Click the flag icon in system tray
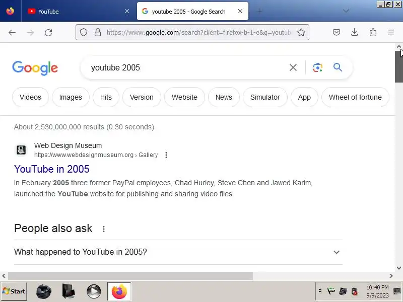 point(331,291)
